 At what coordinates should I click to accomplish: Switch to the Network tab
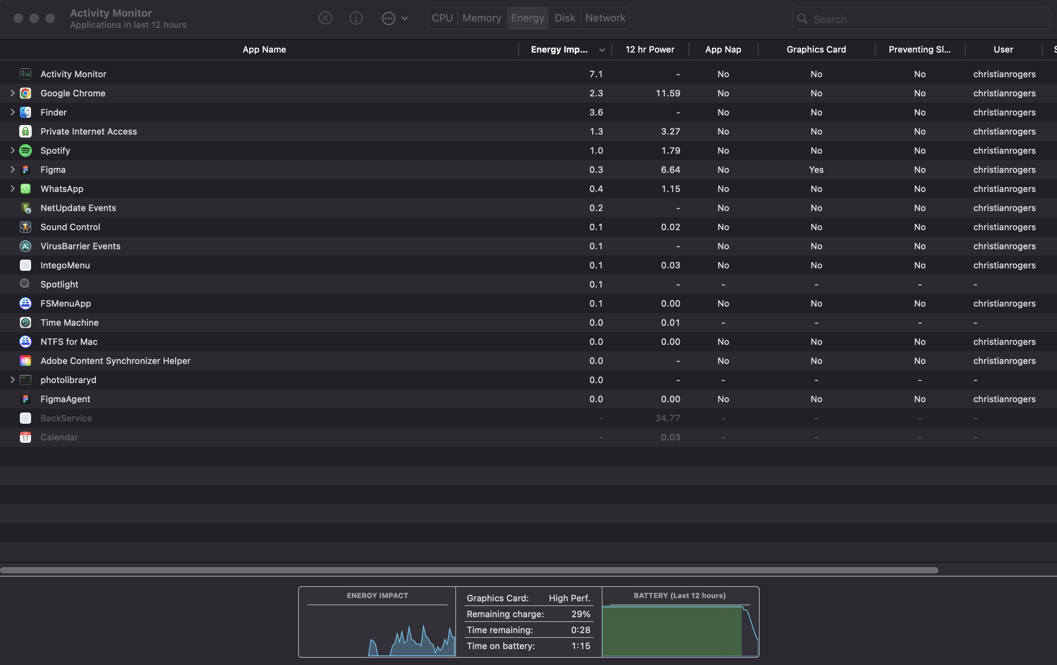coord(605,18)
